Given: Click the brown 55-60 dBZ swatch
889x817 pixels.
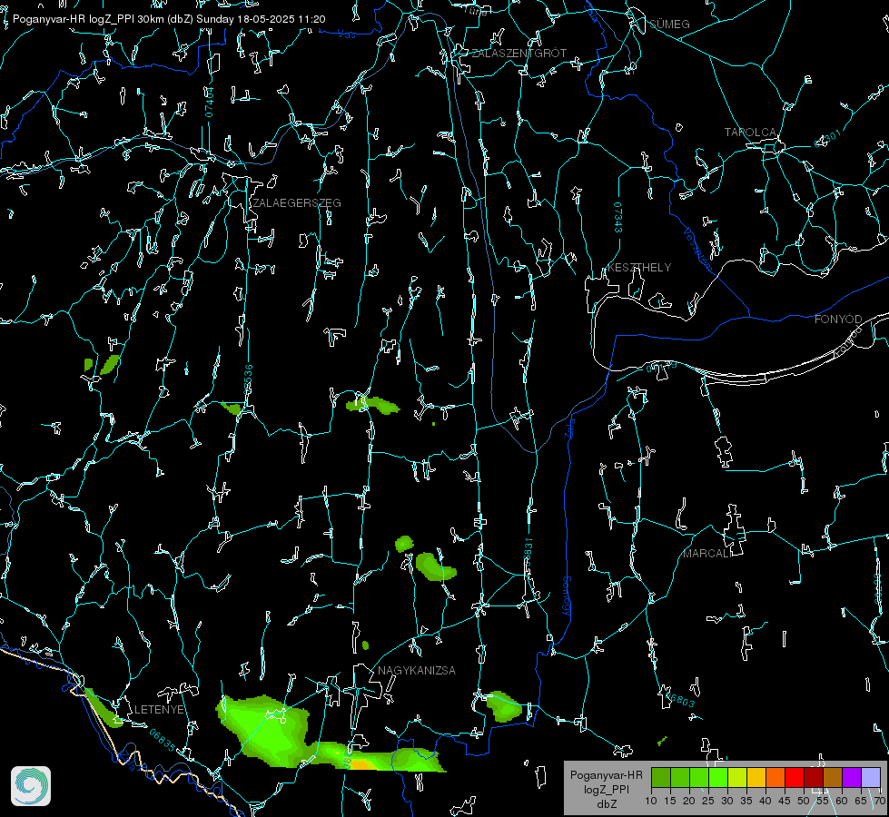Looking at the screenshot, I should (x=833, y=777).
